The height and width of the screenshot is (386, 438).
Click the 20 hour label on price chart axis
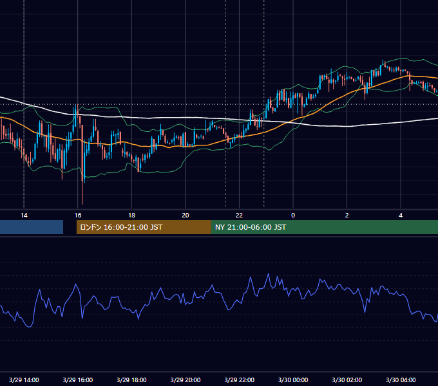[186, 216]
